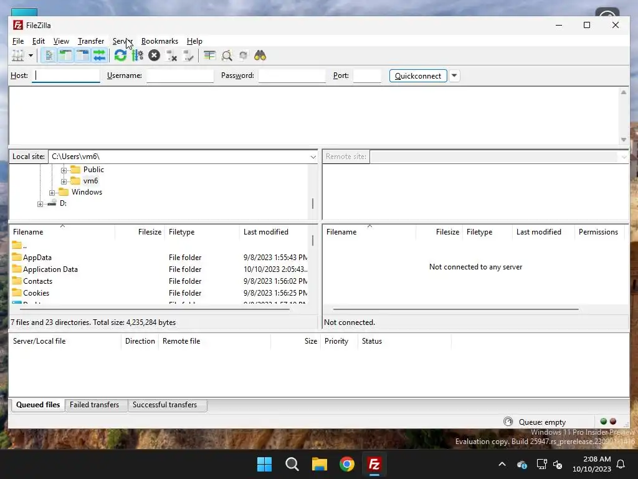
Task: Show hidden system tray icons
Action: click(x=502, y=464)
